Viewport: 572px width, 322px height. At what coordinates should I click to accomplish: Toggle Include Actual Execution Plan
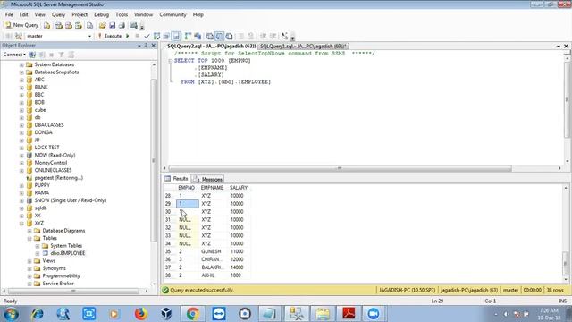tap(188, 36)
